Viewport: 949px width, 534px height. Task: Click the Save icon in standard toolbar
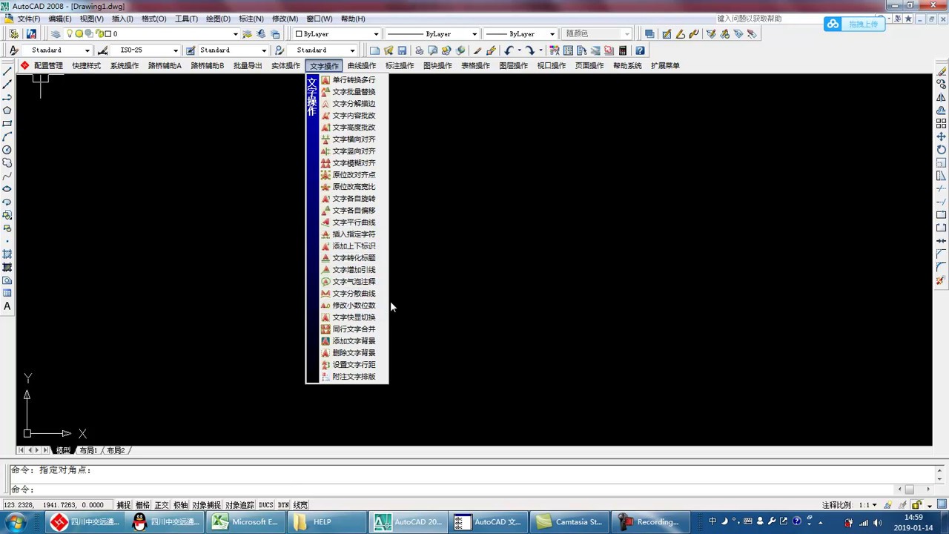402,50
